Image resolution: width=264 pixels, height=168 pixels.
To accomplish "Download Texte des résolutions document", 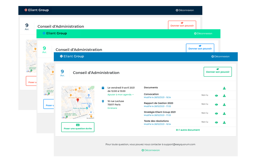I will click(224, 122).
